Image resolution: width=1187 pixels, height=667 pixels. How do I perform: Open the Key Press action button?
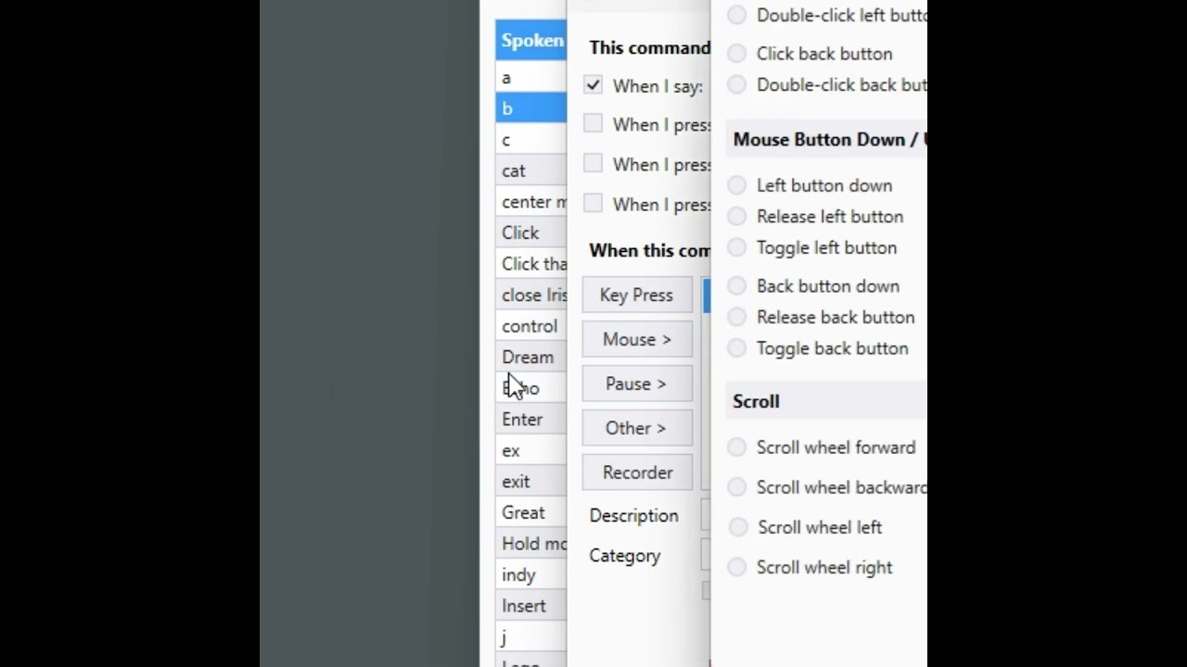[637, 295]
